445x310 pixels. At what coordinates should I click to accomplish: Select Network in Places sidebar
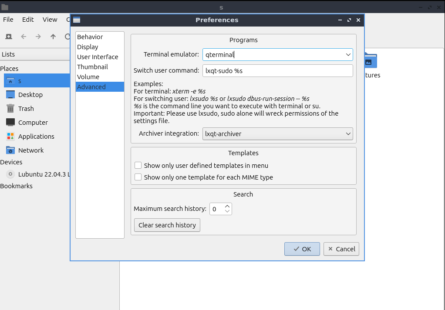(x=30, y=150)
